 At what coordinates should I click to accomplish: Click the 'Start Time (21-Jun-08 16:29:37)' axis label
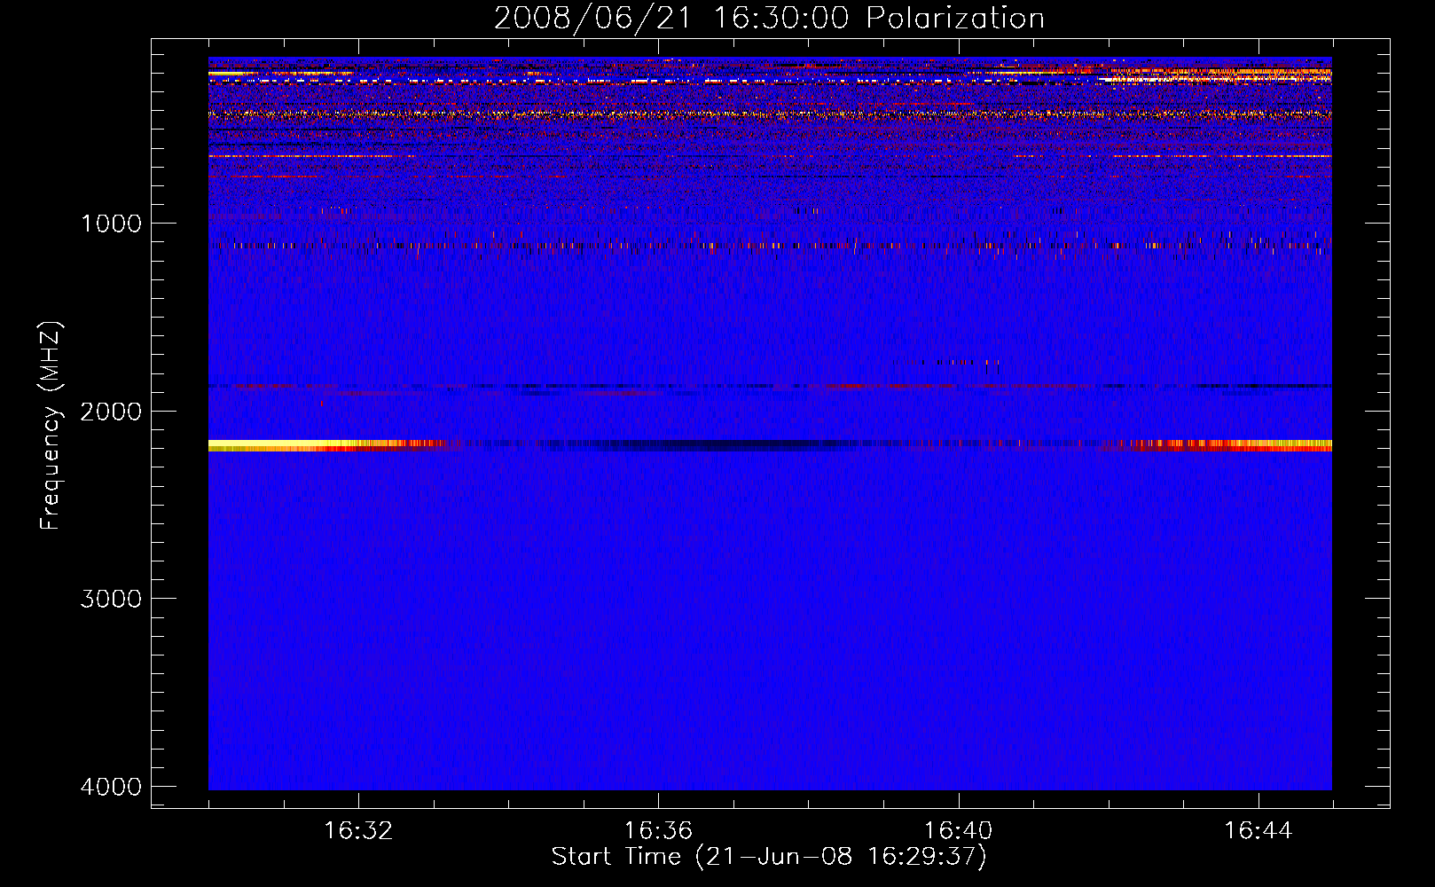point(769,857)
